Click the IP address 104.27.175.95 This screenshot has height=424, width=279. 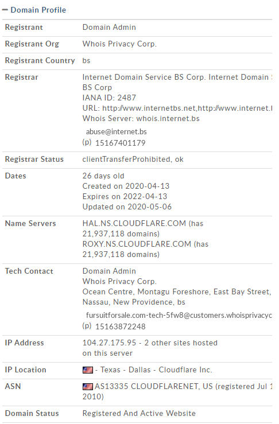coord(109,343)
